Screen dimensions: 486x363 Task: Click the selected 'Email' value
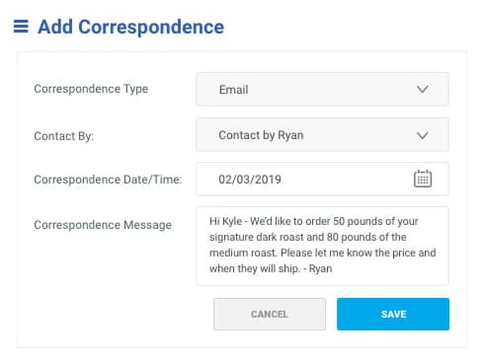[234, 89]
